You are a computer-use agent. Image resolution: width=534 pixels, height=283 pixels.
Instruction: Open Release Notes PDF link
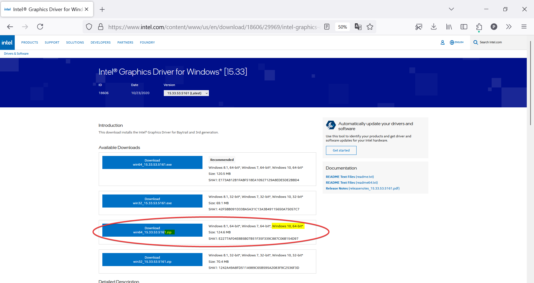point(363,188)
